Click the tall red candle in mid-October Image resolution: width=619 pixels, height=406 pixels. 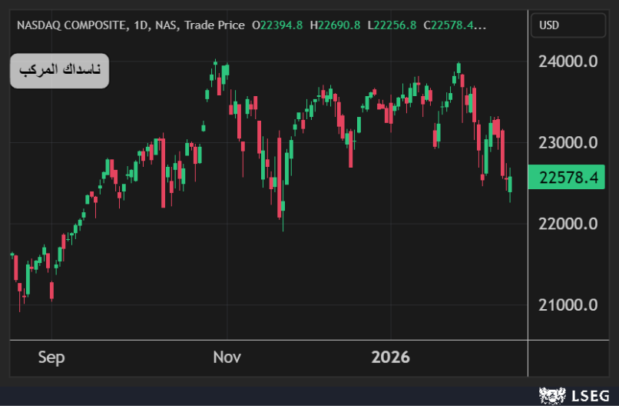(164, 173)
